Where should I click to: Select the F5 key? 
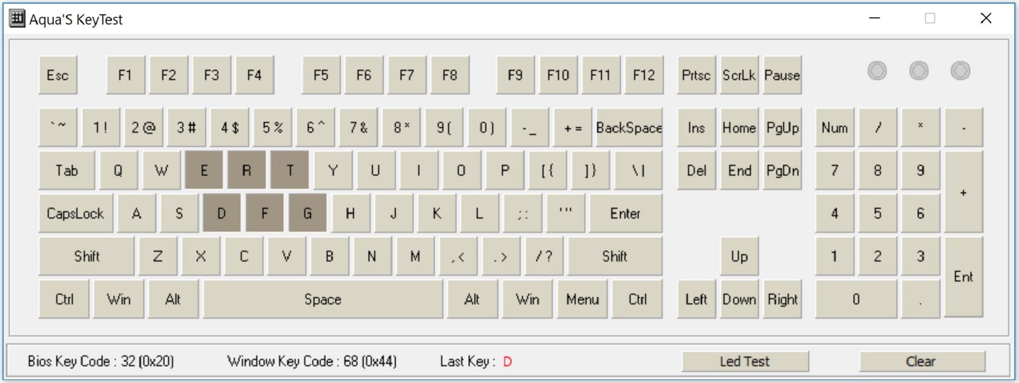click(x=321, y=75)
